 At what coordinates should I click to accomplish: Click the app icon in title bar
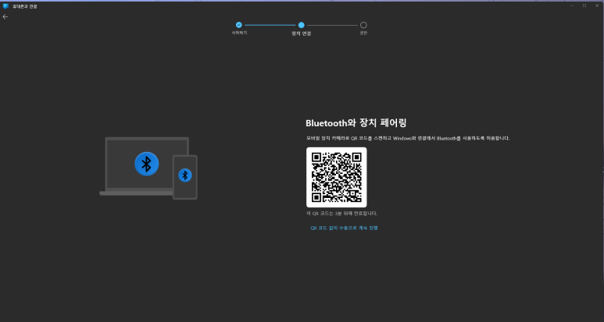(x=5, y=6)
